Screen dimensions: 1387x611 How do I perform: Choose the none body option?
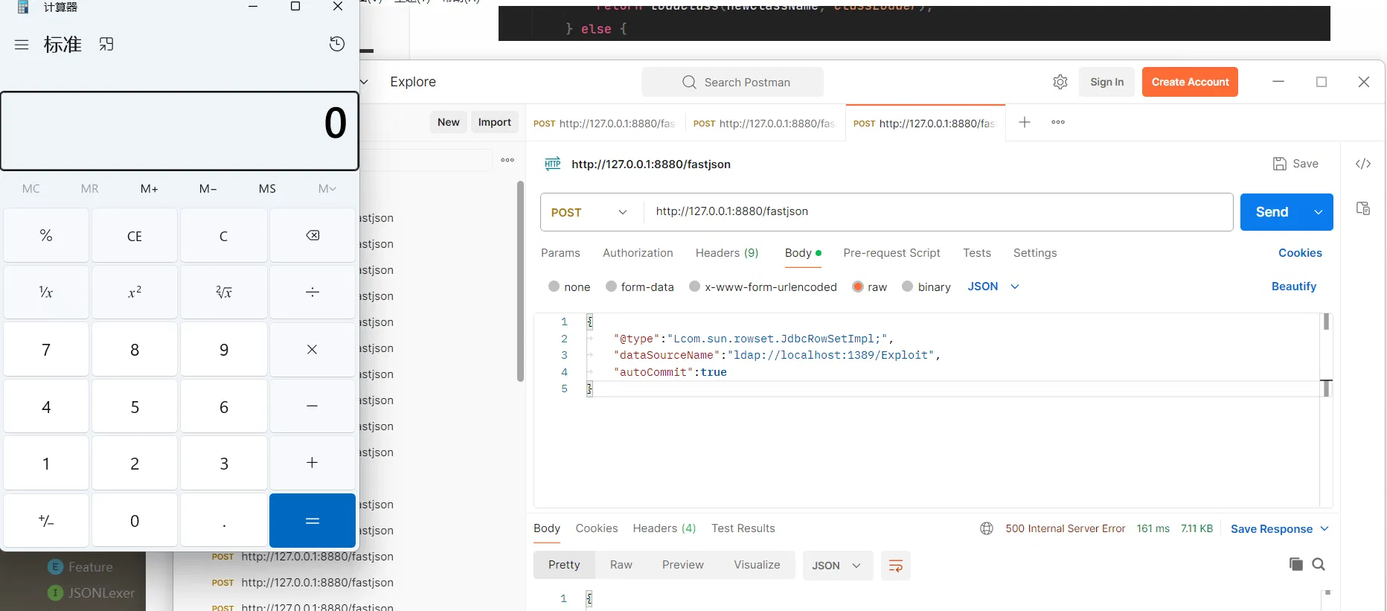(554, 287)
